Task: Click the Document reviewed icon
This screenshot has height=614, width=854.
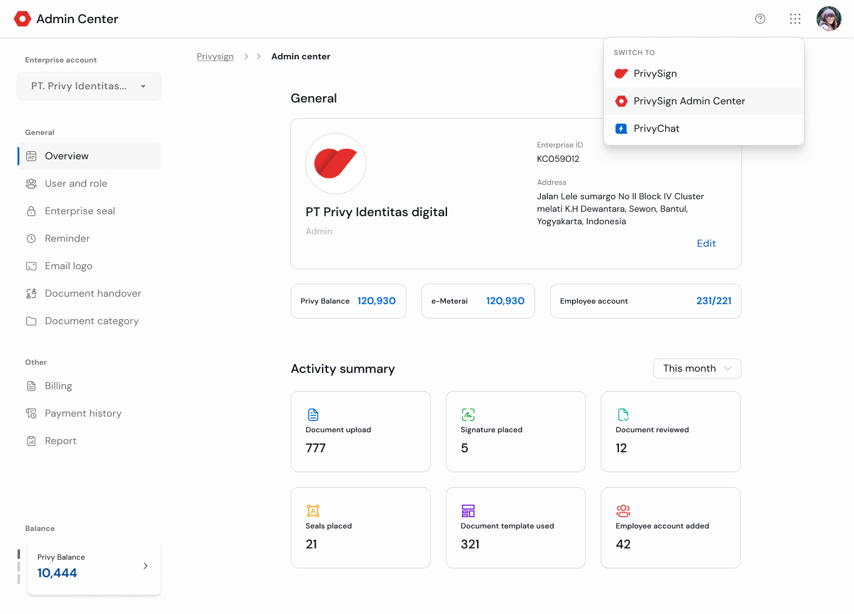Action: tap(623, 415)
